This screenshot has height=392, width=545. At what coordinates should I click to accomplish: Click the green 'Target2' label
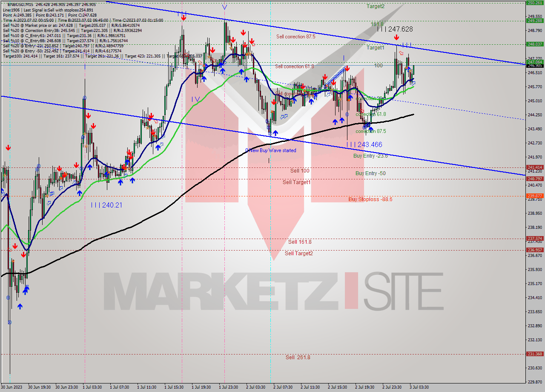tap(376, 6)
